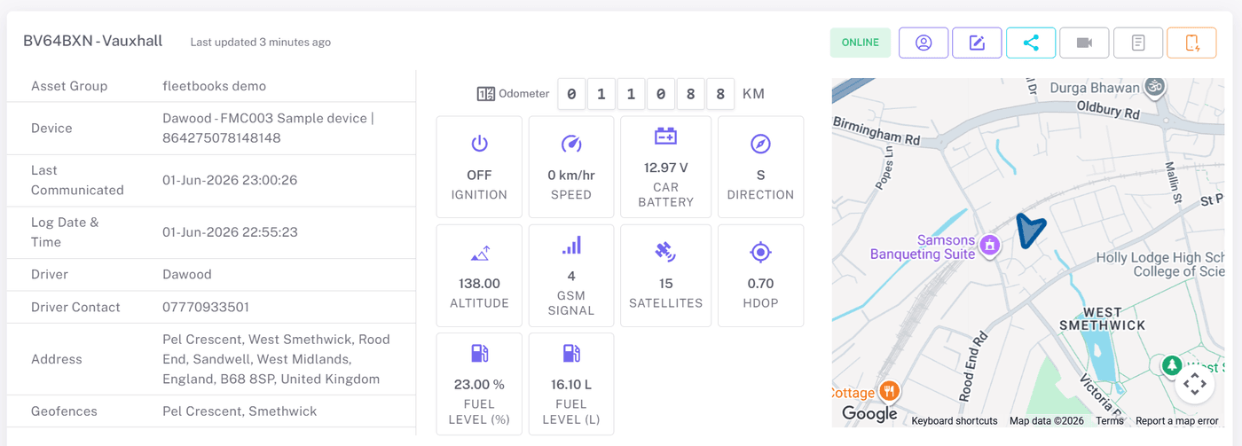Open the driver profile icon button
The height and width of the screenshot is (446, 1242).
pos(924,43)
